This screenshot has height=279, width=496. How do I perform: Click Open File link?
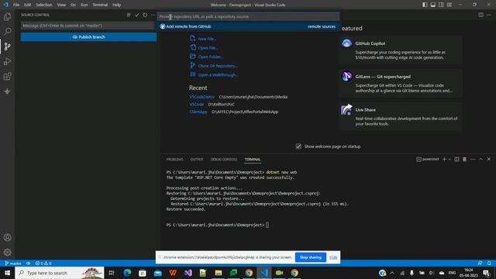pyautogui.click(x=208, y=48)
